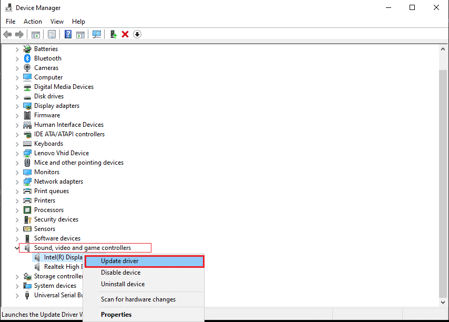The height and width of the screenshot is (322, 449).
Task: Open the Action menu
Action: (33, 22)
